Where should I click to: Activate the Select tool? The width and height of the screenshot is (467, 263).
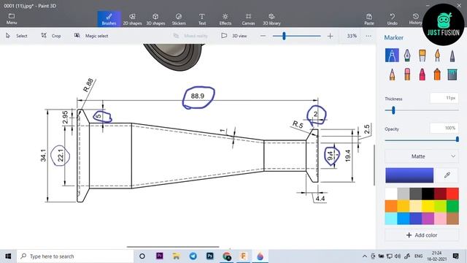pos(17,36)
